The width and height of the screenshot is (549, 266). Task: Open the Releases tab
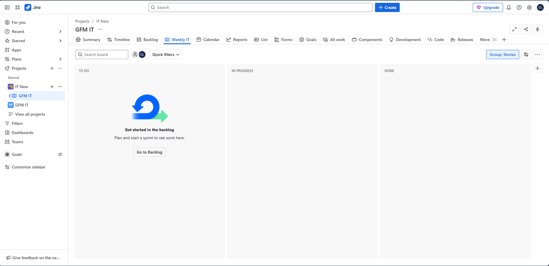point(462,40)
